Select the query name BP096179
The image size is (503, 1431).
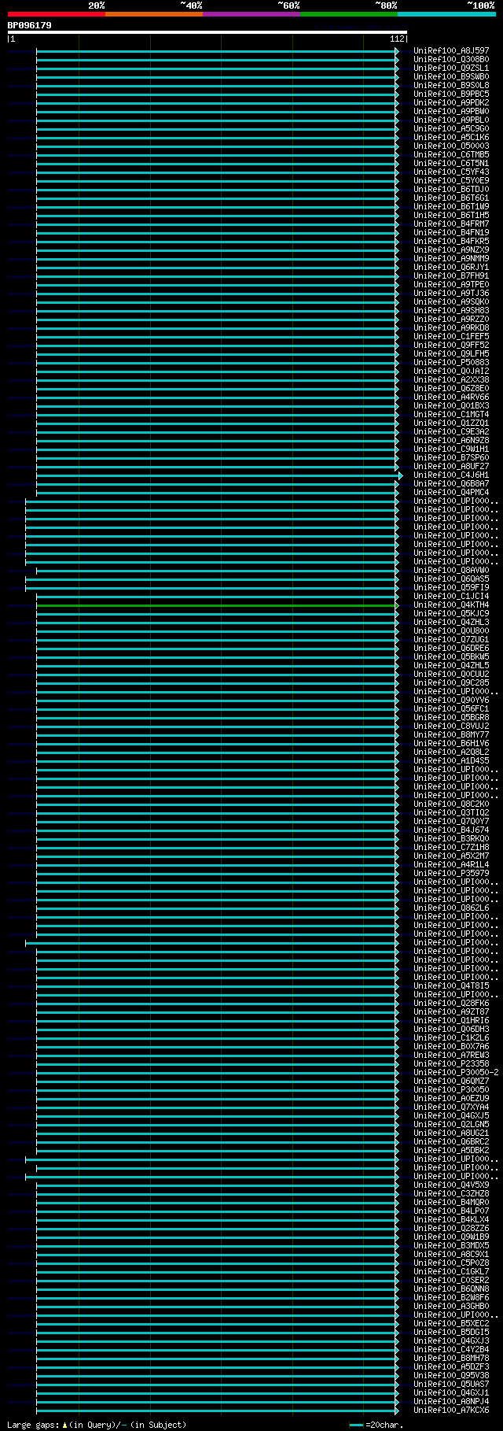tap(30, 25)
